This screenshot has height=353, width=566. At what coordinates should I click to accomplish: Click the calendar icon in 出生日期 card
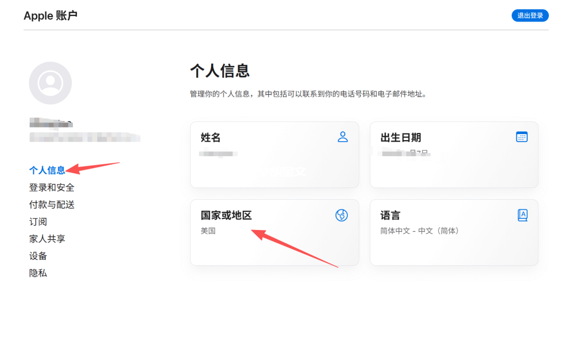[522, 137]
